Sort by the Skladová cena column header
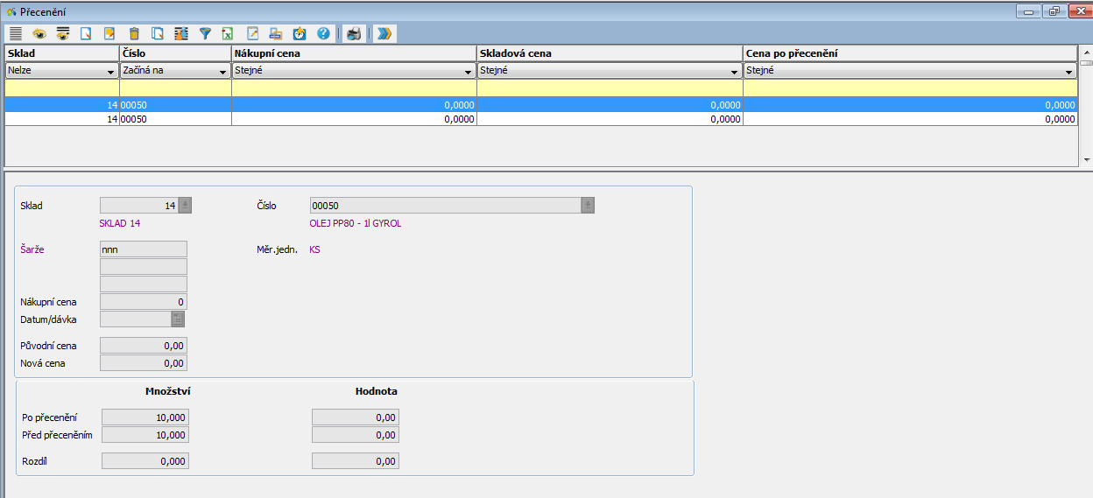 (x=609, y=53)
